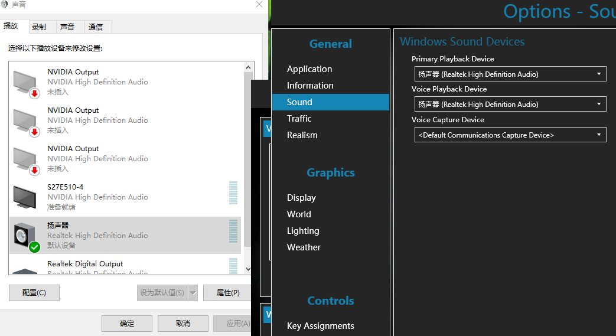616x336 pixels.
Task: Expand the 设为默认值 dropdown arrow
Action: pyautogui.click(x=193, y=293)
